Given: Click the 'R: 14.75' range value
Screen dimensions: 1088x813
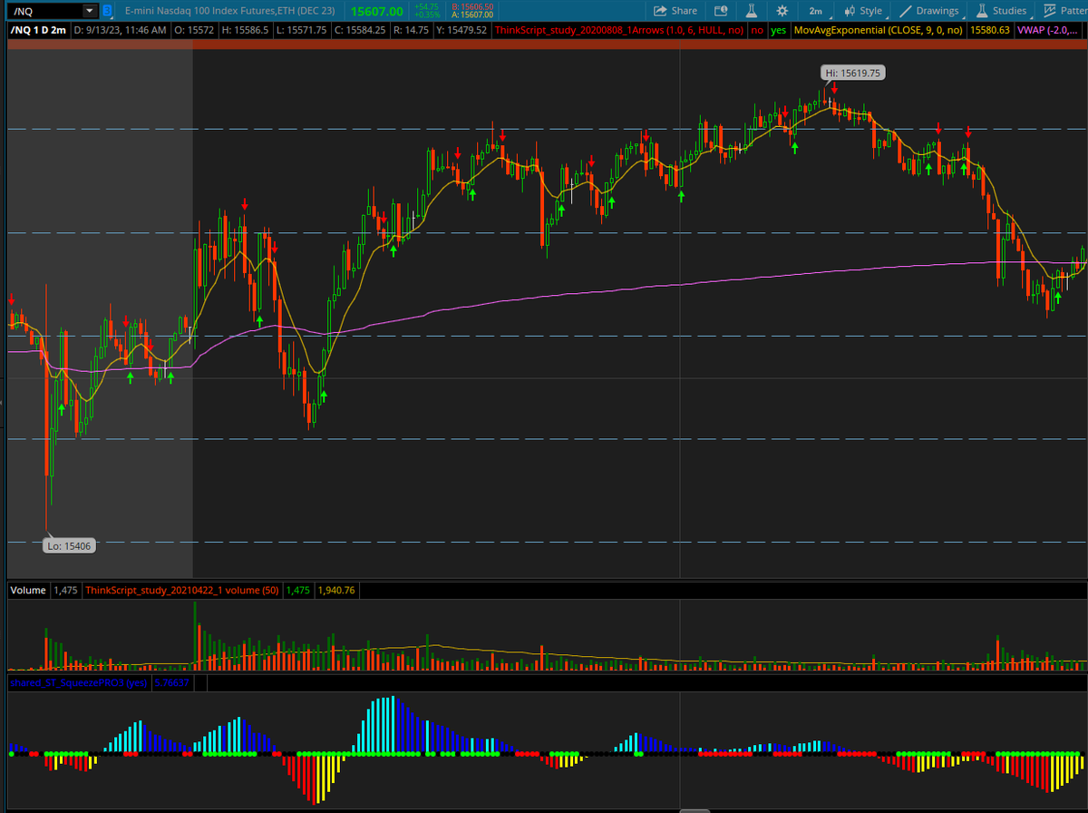Looking at the screenshot, I should pos(413,30).
